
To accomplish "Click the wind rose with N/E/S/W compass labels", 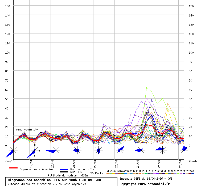I will pos(35,151).
